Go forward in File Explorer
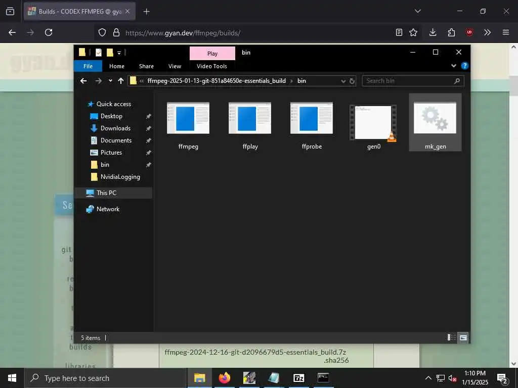Image resolution: width=518 pixels, height=388 pixels. click(x=98, y=81)
